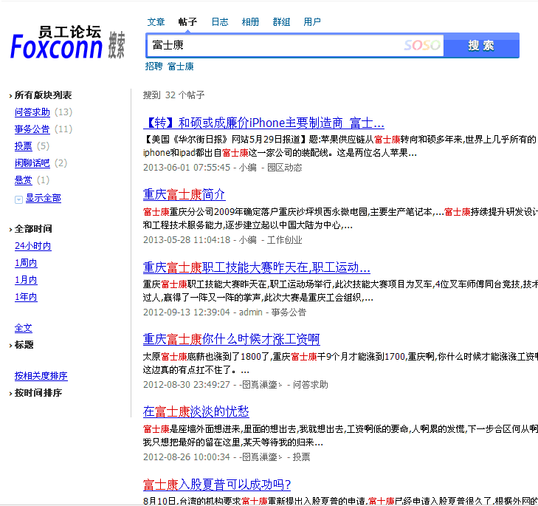
Task: Click the 显示全部 expand arrow icon
Action: 18,199
